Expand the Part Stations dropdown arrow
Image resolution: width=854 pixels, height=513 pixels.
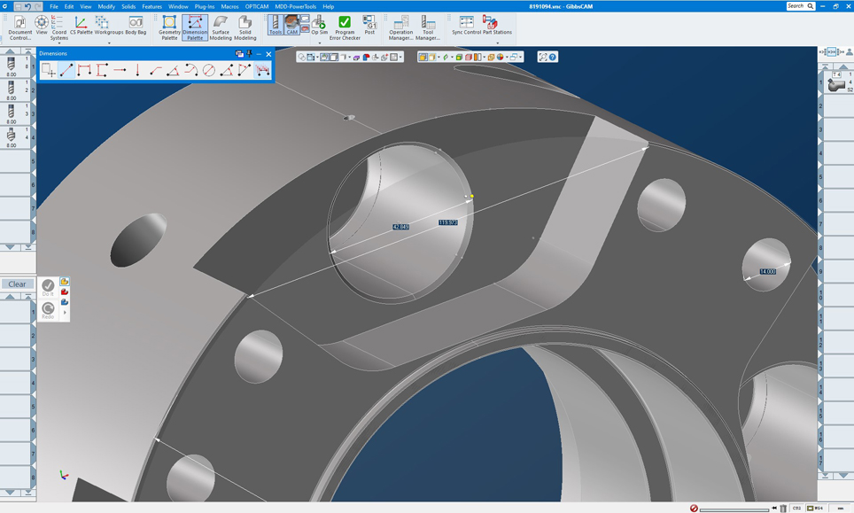(x=497, y=43)
